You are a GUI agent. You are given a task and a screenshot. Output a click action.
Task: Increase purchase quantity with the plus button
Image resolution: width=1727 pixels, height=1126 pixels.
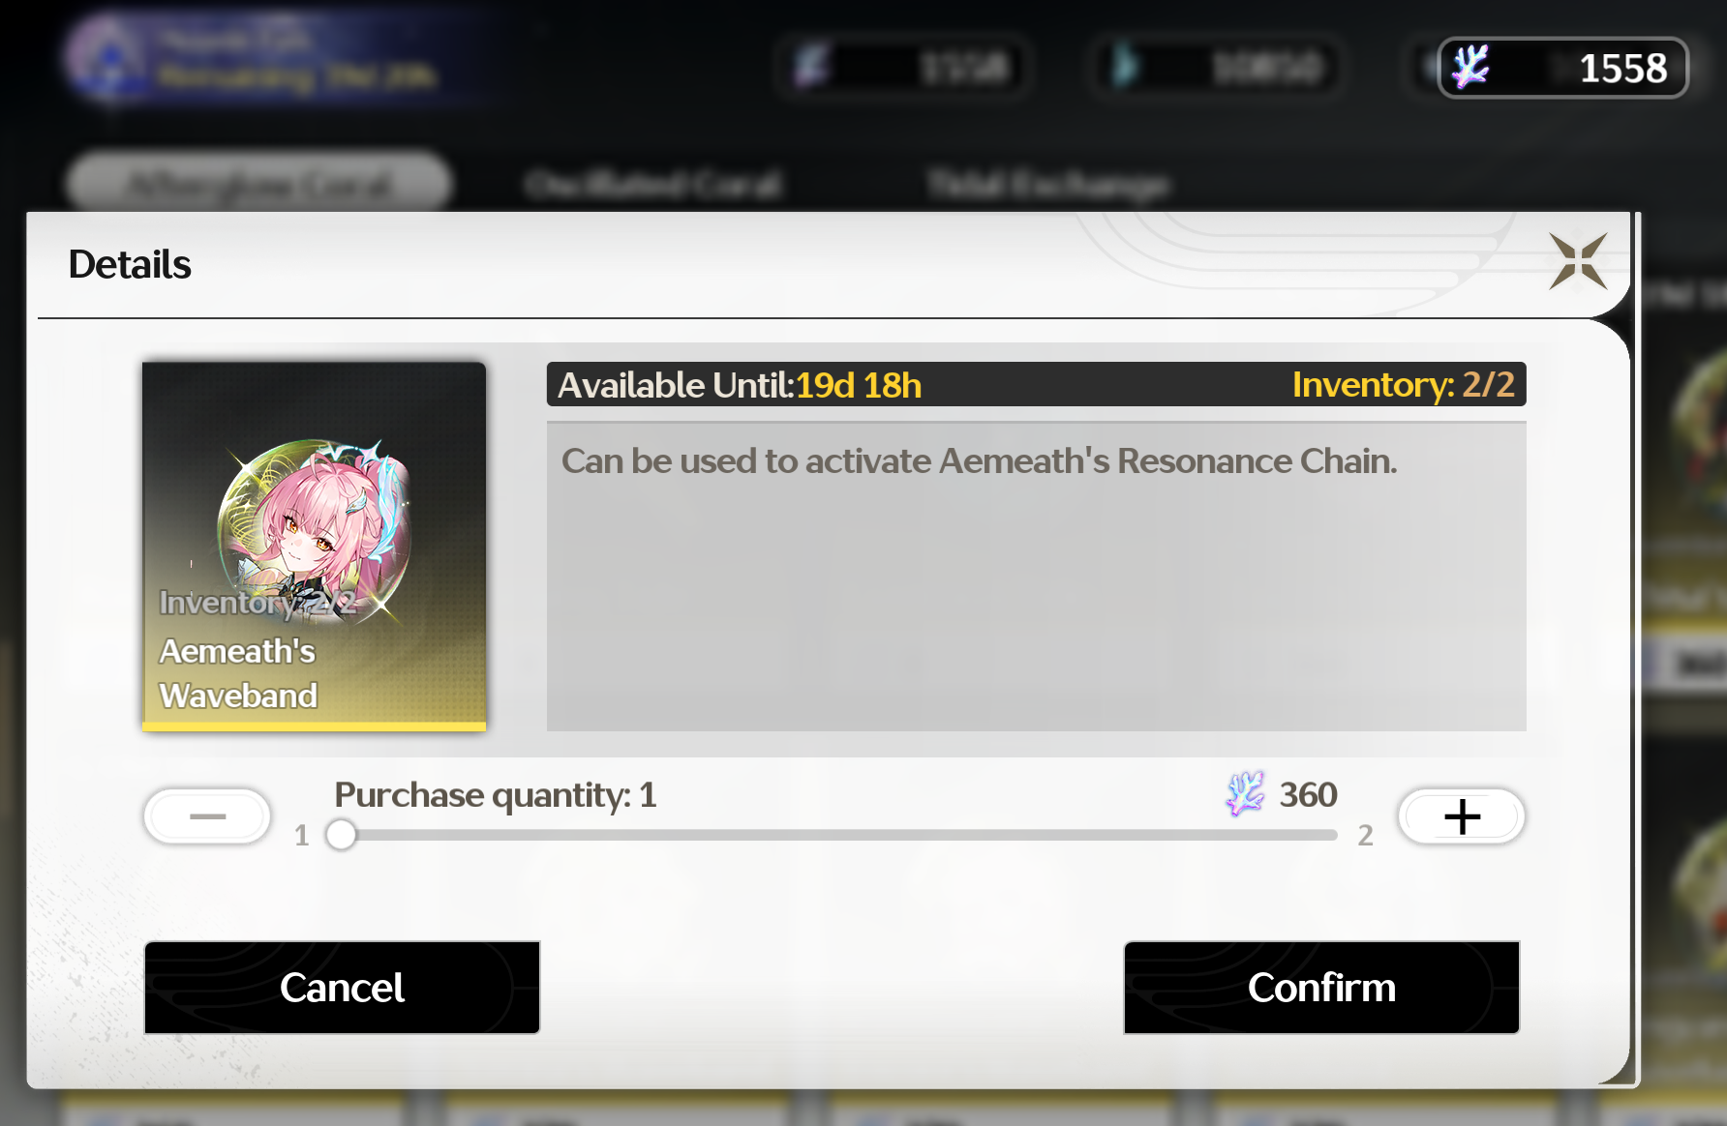click(1462, 816)
